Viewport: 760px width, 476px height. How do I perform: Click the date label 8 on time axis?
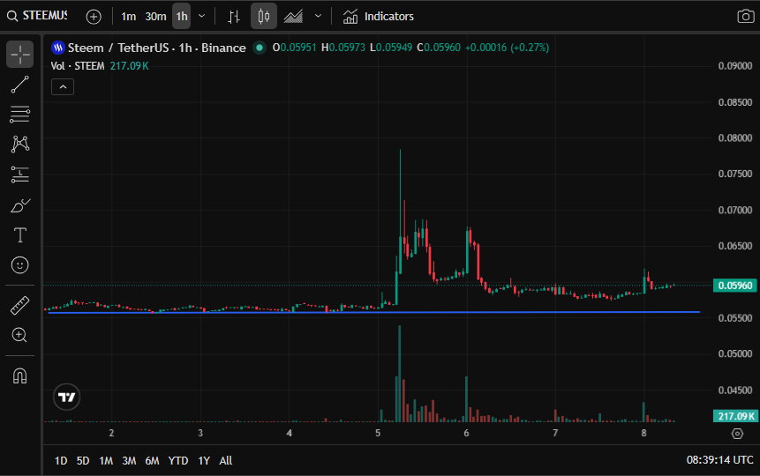point(643,433)
